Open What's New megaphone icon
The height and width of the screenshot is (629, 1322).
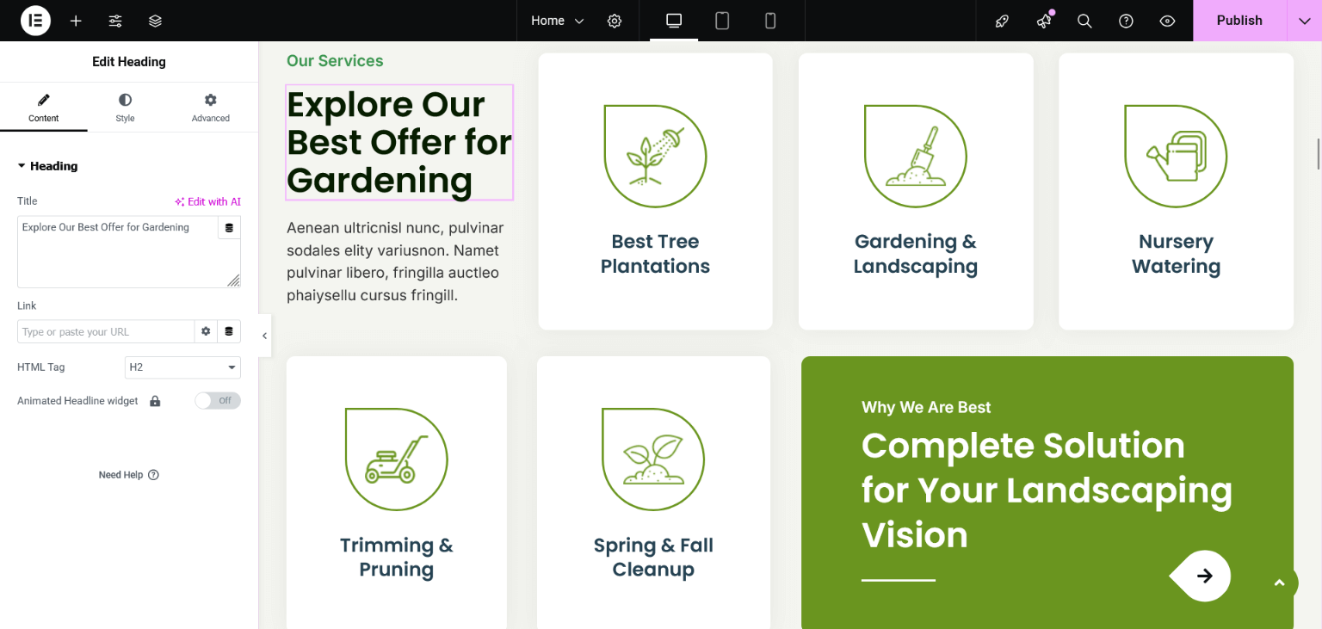pyautogui.click(x=1044, y=21)
